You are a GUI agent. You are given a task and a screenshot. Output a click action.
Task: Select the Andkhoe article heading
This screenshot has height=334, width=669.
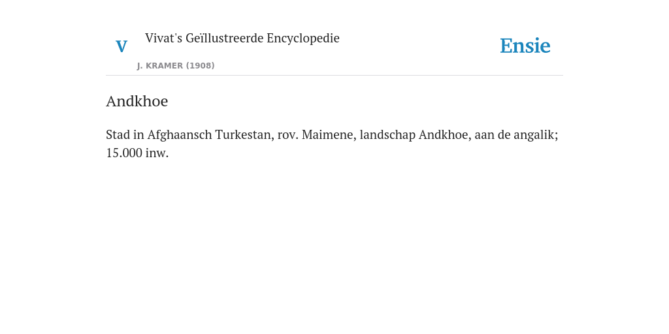[x=137, y=101]
